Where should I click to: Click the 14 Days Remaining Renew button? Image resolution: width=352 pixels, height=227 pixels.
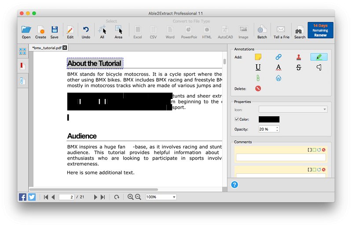tap(320, 30)
